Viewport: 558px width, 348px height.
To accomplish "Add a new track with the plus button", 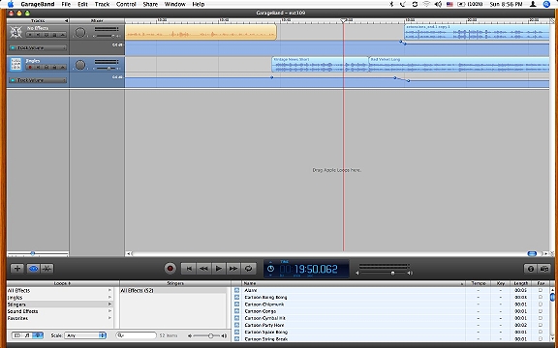I will [x=16, y=269].
